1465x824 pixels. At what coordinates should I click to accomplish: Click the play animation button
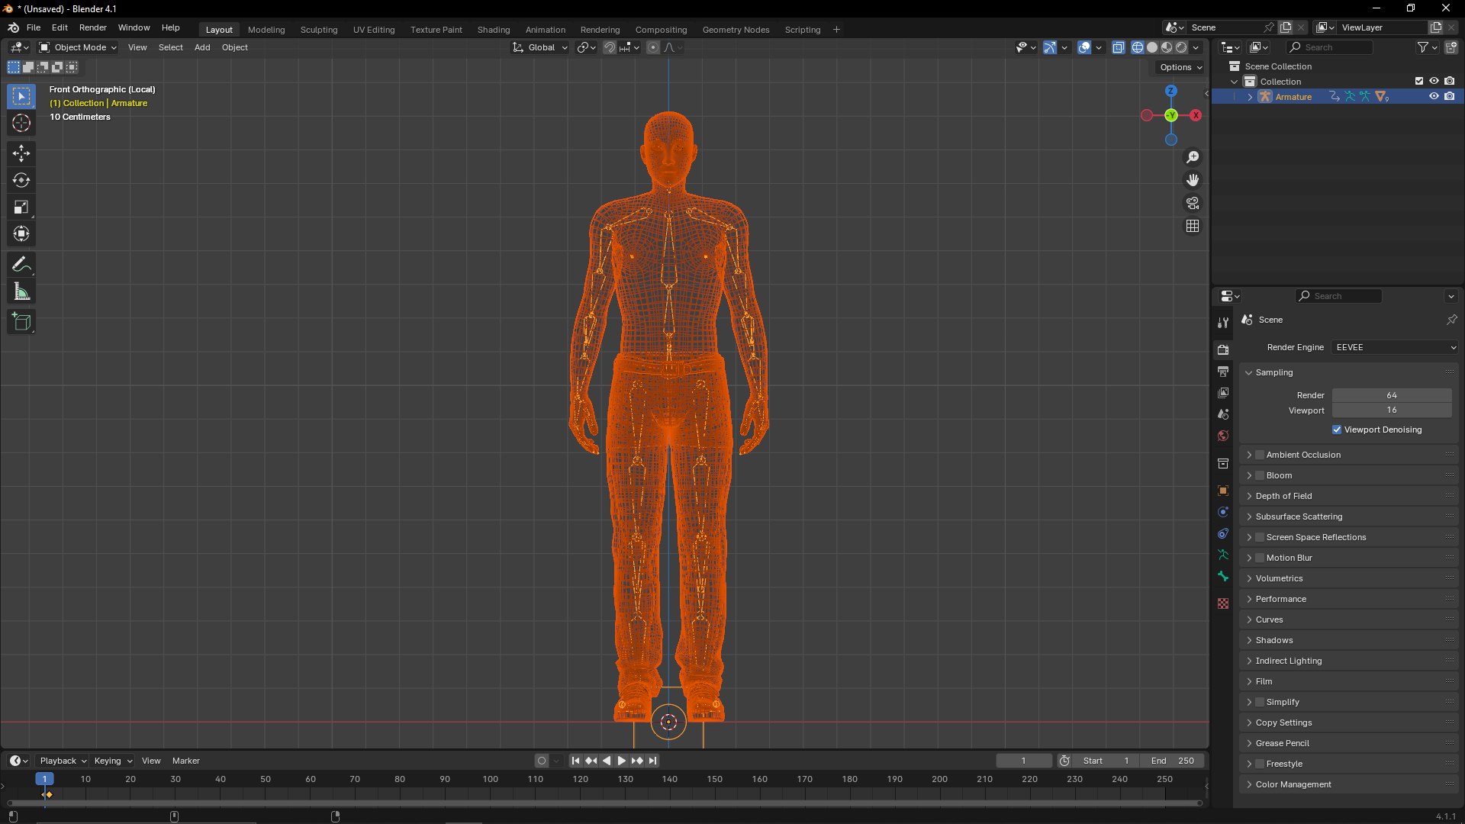point(621,761)
